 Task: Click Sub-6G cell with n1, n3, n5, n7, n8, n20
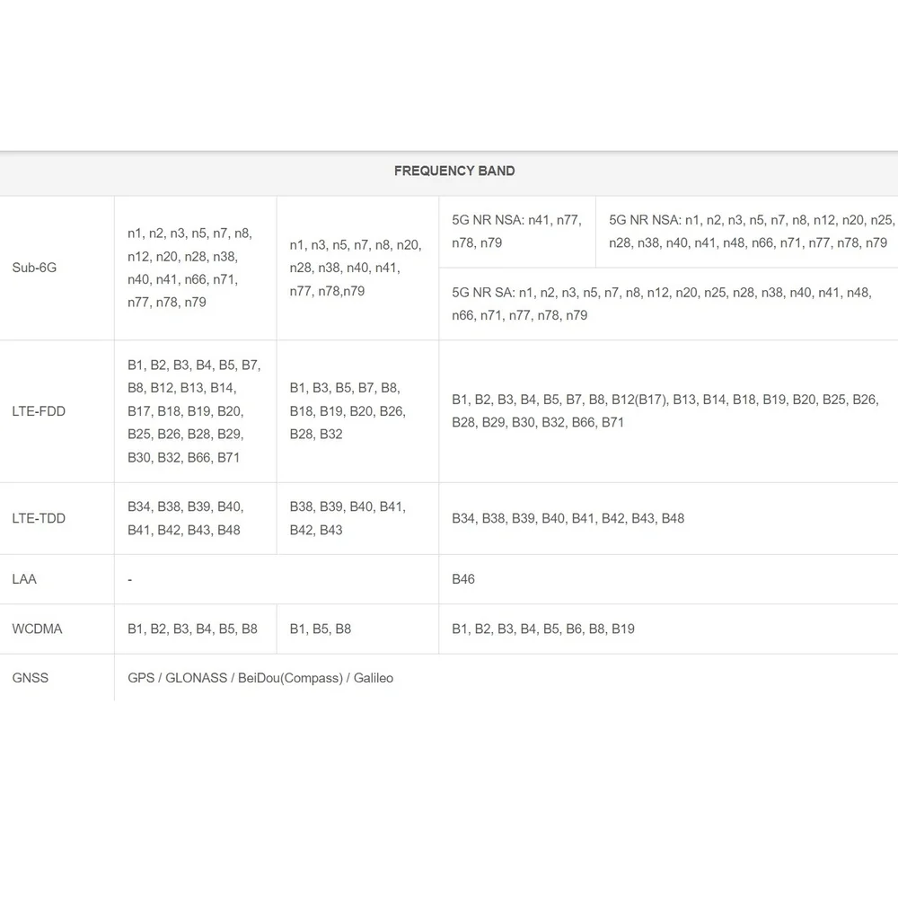[356, 268]
